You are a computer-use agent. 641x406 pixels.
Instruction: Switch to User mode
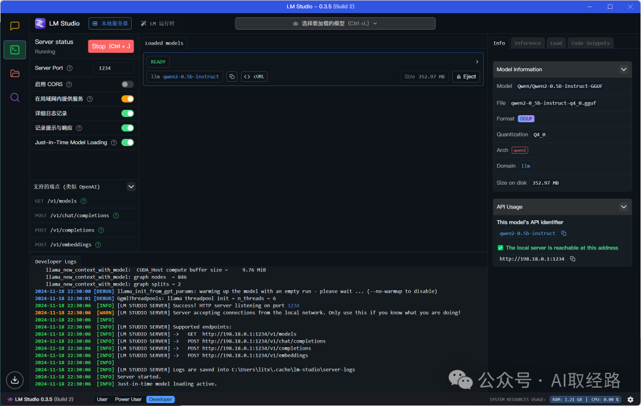click(102, 399)
